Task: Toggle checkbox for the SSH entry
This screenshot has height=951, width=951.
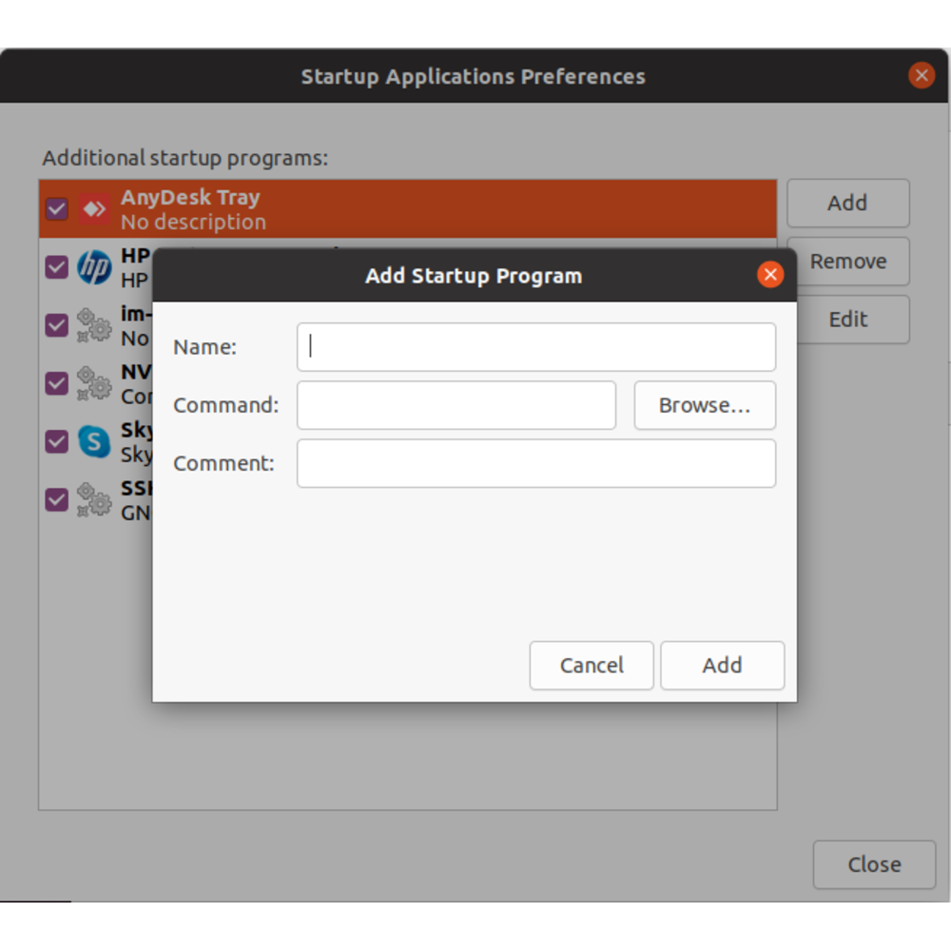Action: pos(57,499)
